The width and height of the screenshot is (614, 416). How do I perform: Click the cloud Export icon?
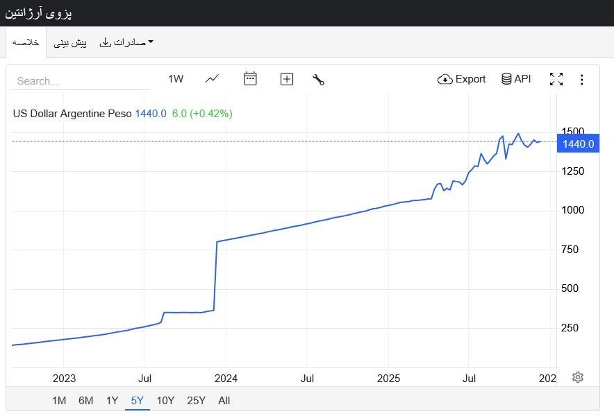pyautogui.click(x=445, y=79)
